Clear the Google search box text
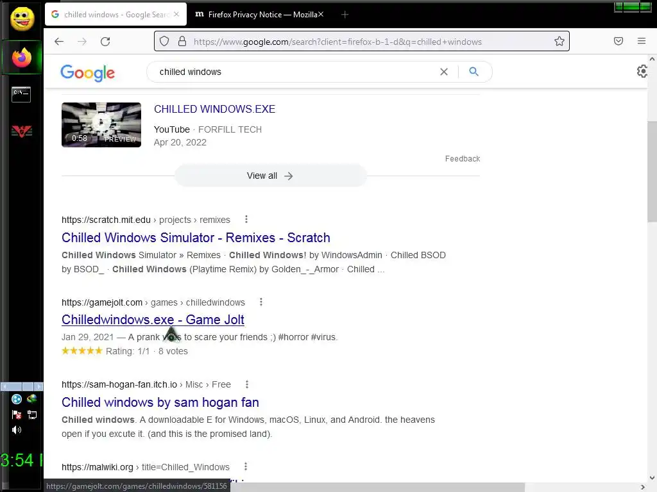Image resolution: width=657 pixels, height=492 pixels. [444, 72]
